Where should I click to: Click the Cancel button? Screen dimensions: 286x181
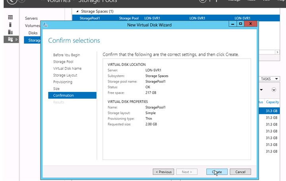click(x=240, y=172)
